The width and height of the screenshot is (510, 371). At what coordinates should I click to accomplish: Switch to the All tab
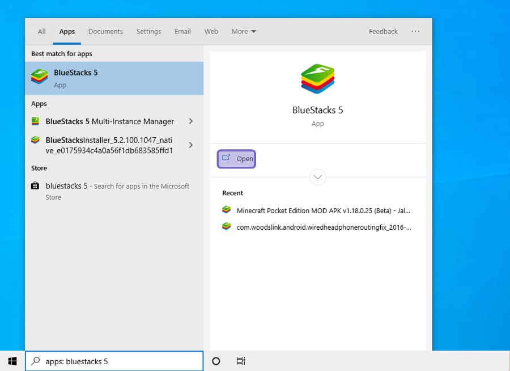coord(41,32)
